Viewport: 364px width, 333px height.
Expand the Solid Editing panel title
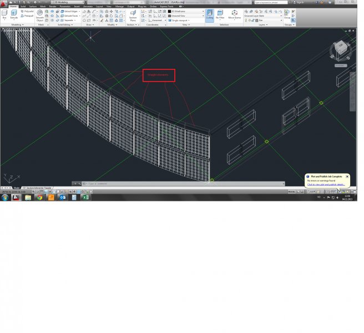65,24
